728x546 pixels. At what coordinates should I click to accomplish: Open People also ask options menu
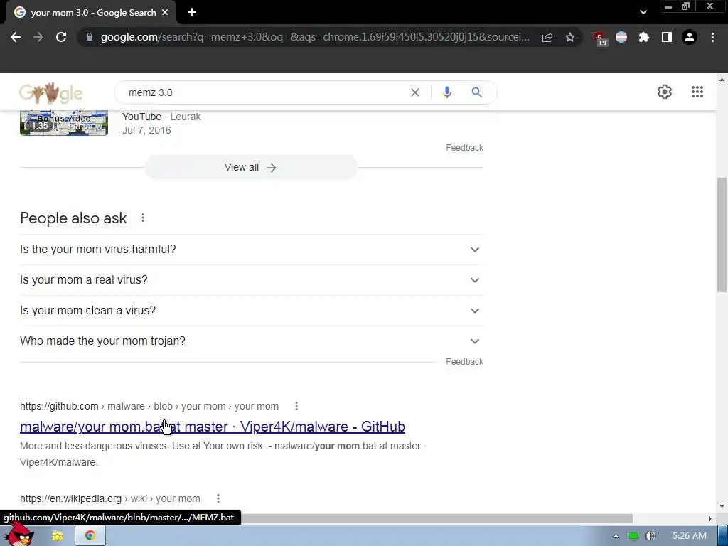tap(143, 218)
